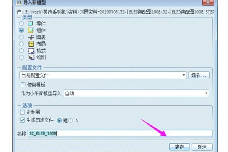Image resolution: width=228 pixels, height=152 pixels.
Task: Click the dialog title bar icon
Action: coord(19,2)
